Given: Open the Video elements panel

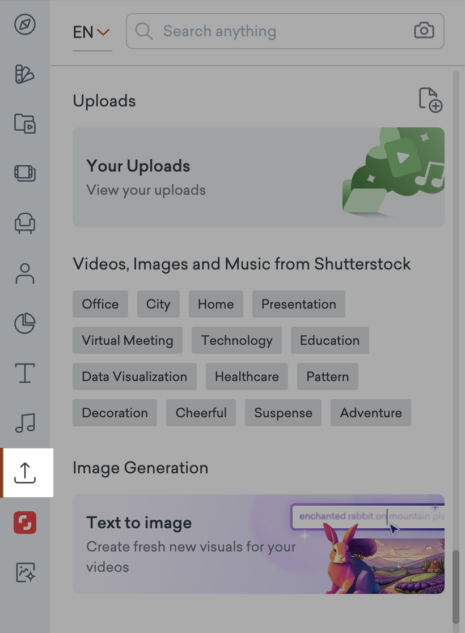Looking at the screenshot, I should coord(24,174).
